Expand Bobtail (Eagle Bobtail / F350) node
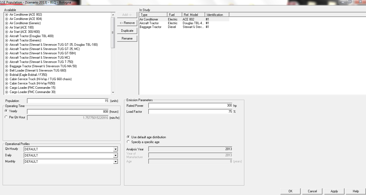The width and height of the screenshot is (366, 195). click(x=7, y=75)
